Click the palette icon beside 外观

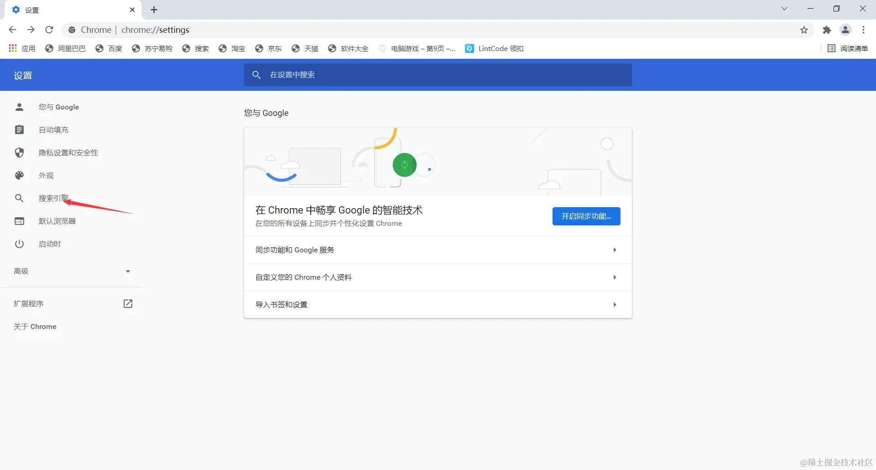click(19, 175)
